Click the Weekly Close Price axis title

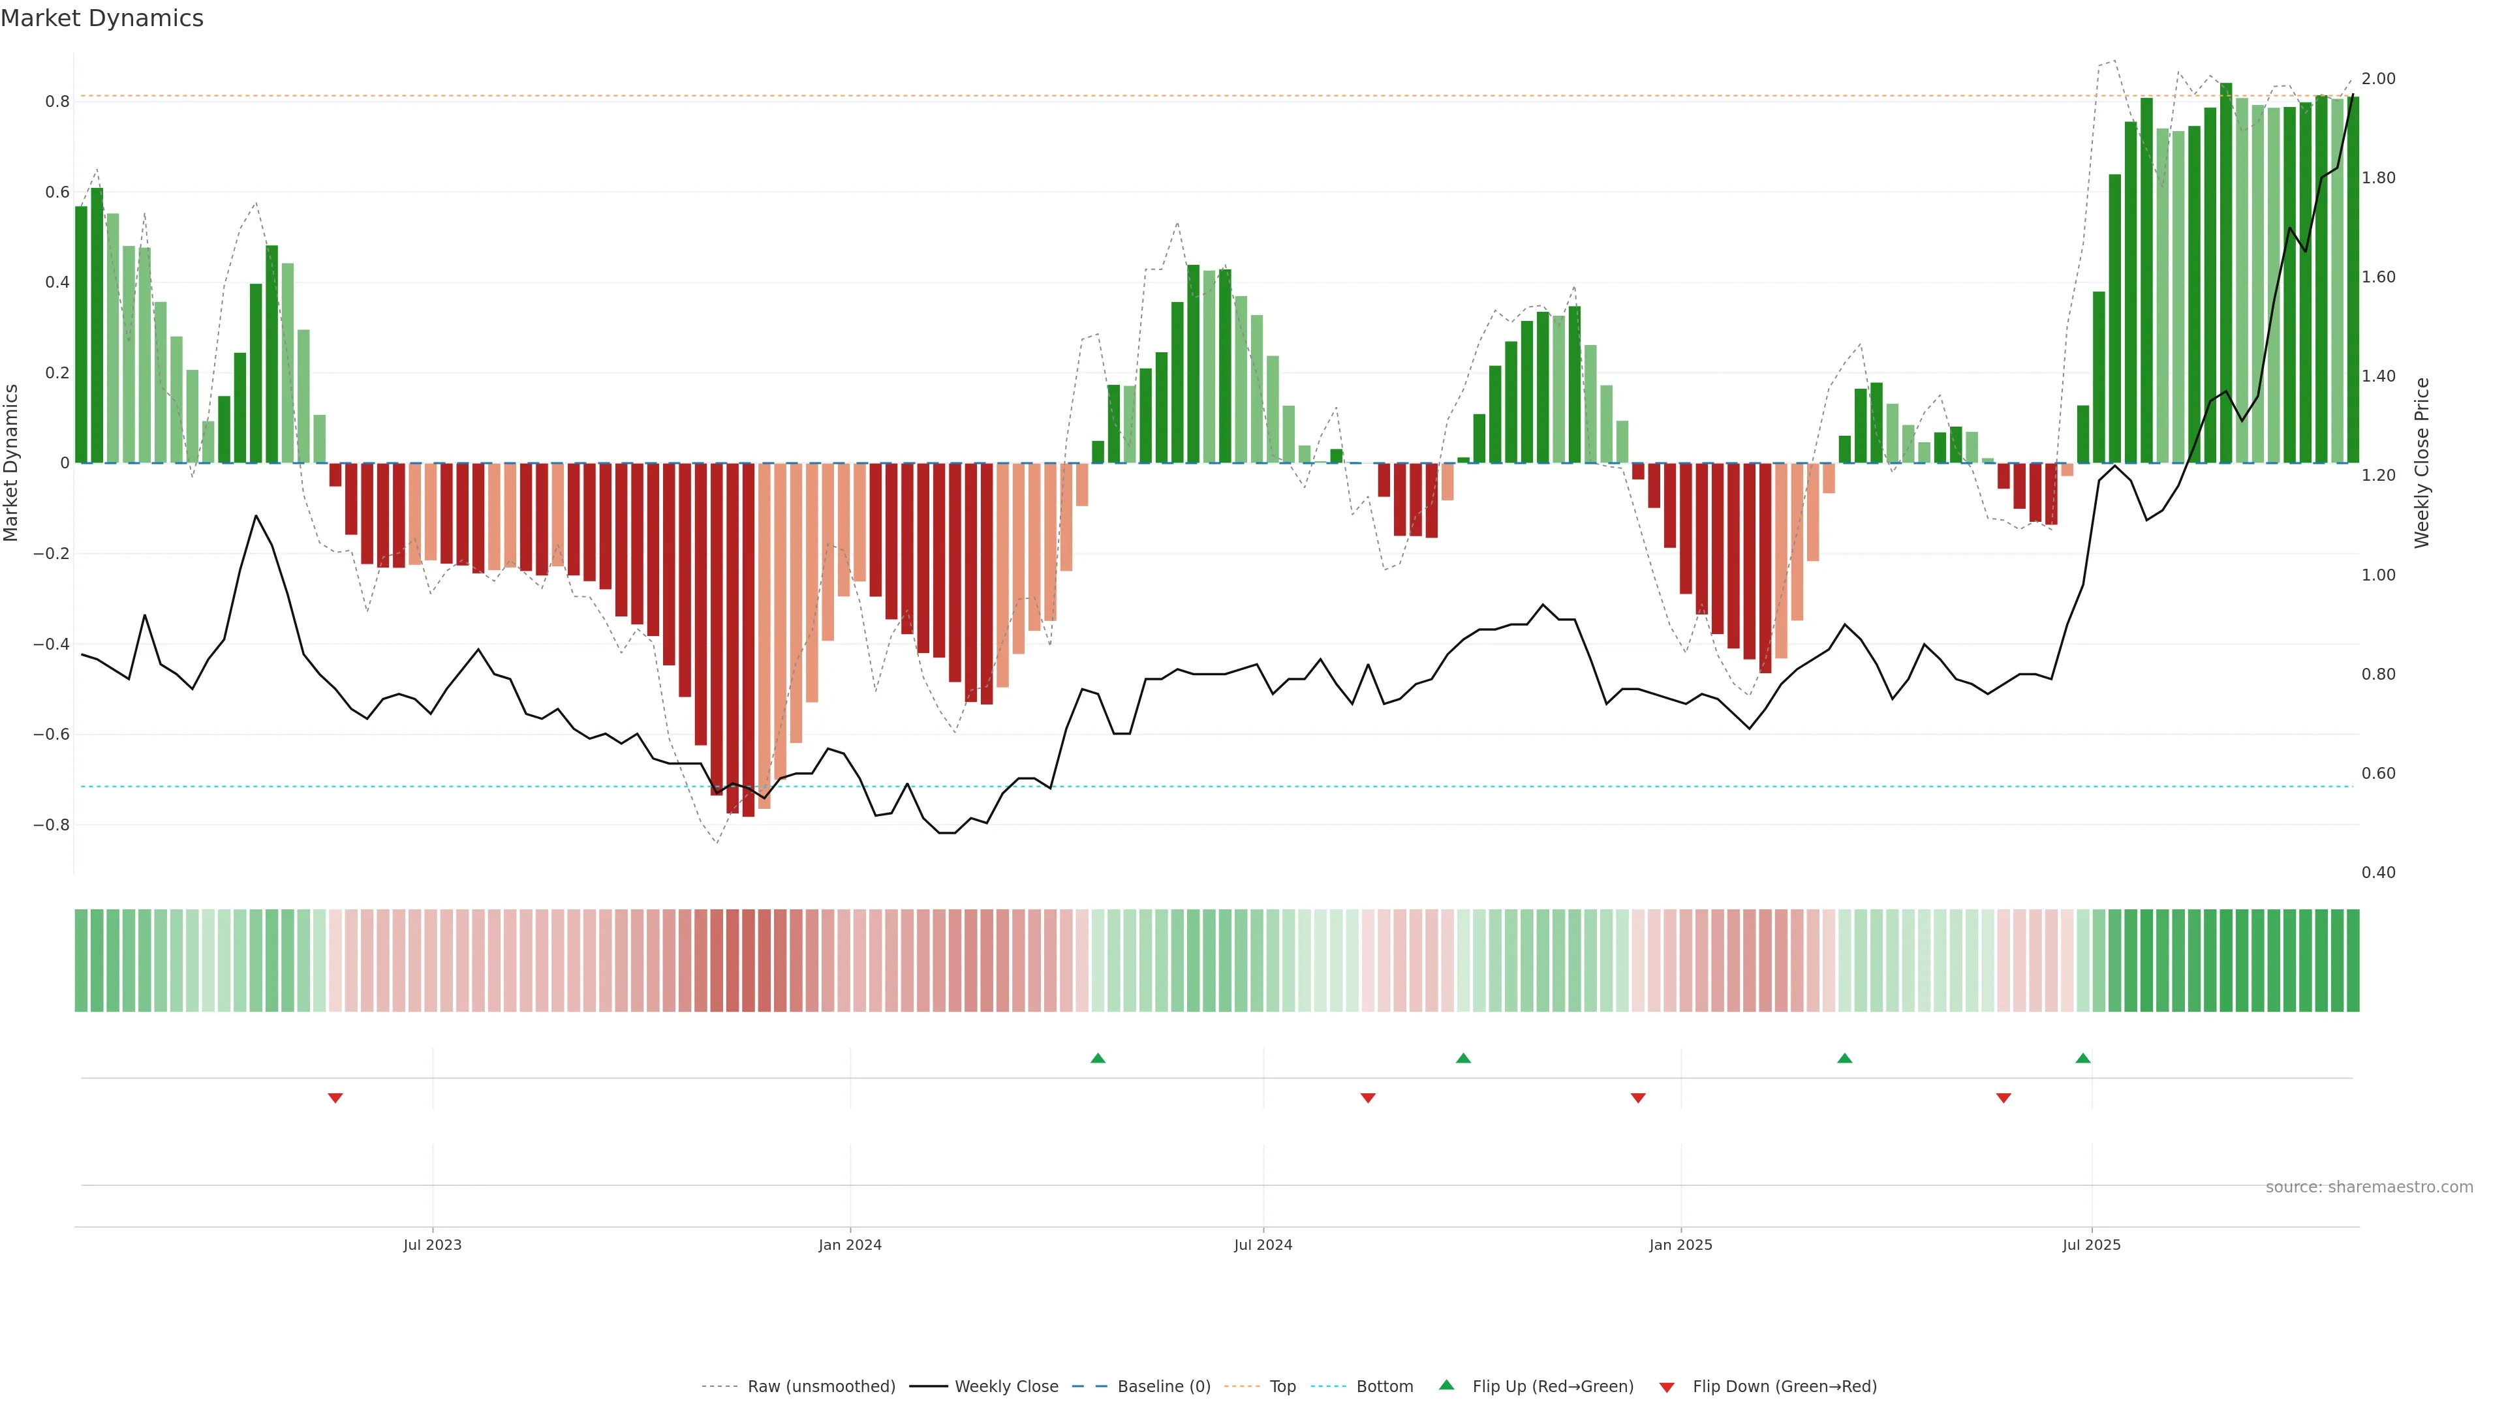click(x=2421, y=463)
